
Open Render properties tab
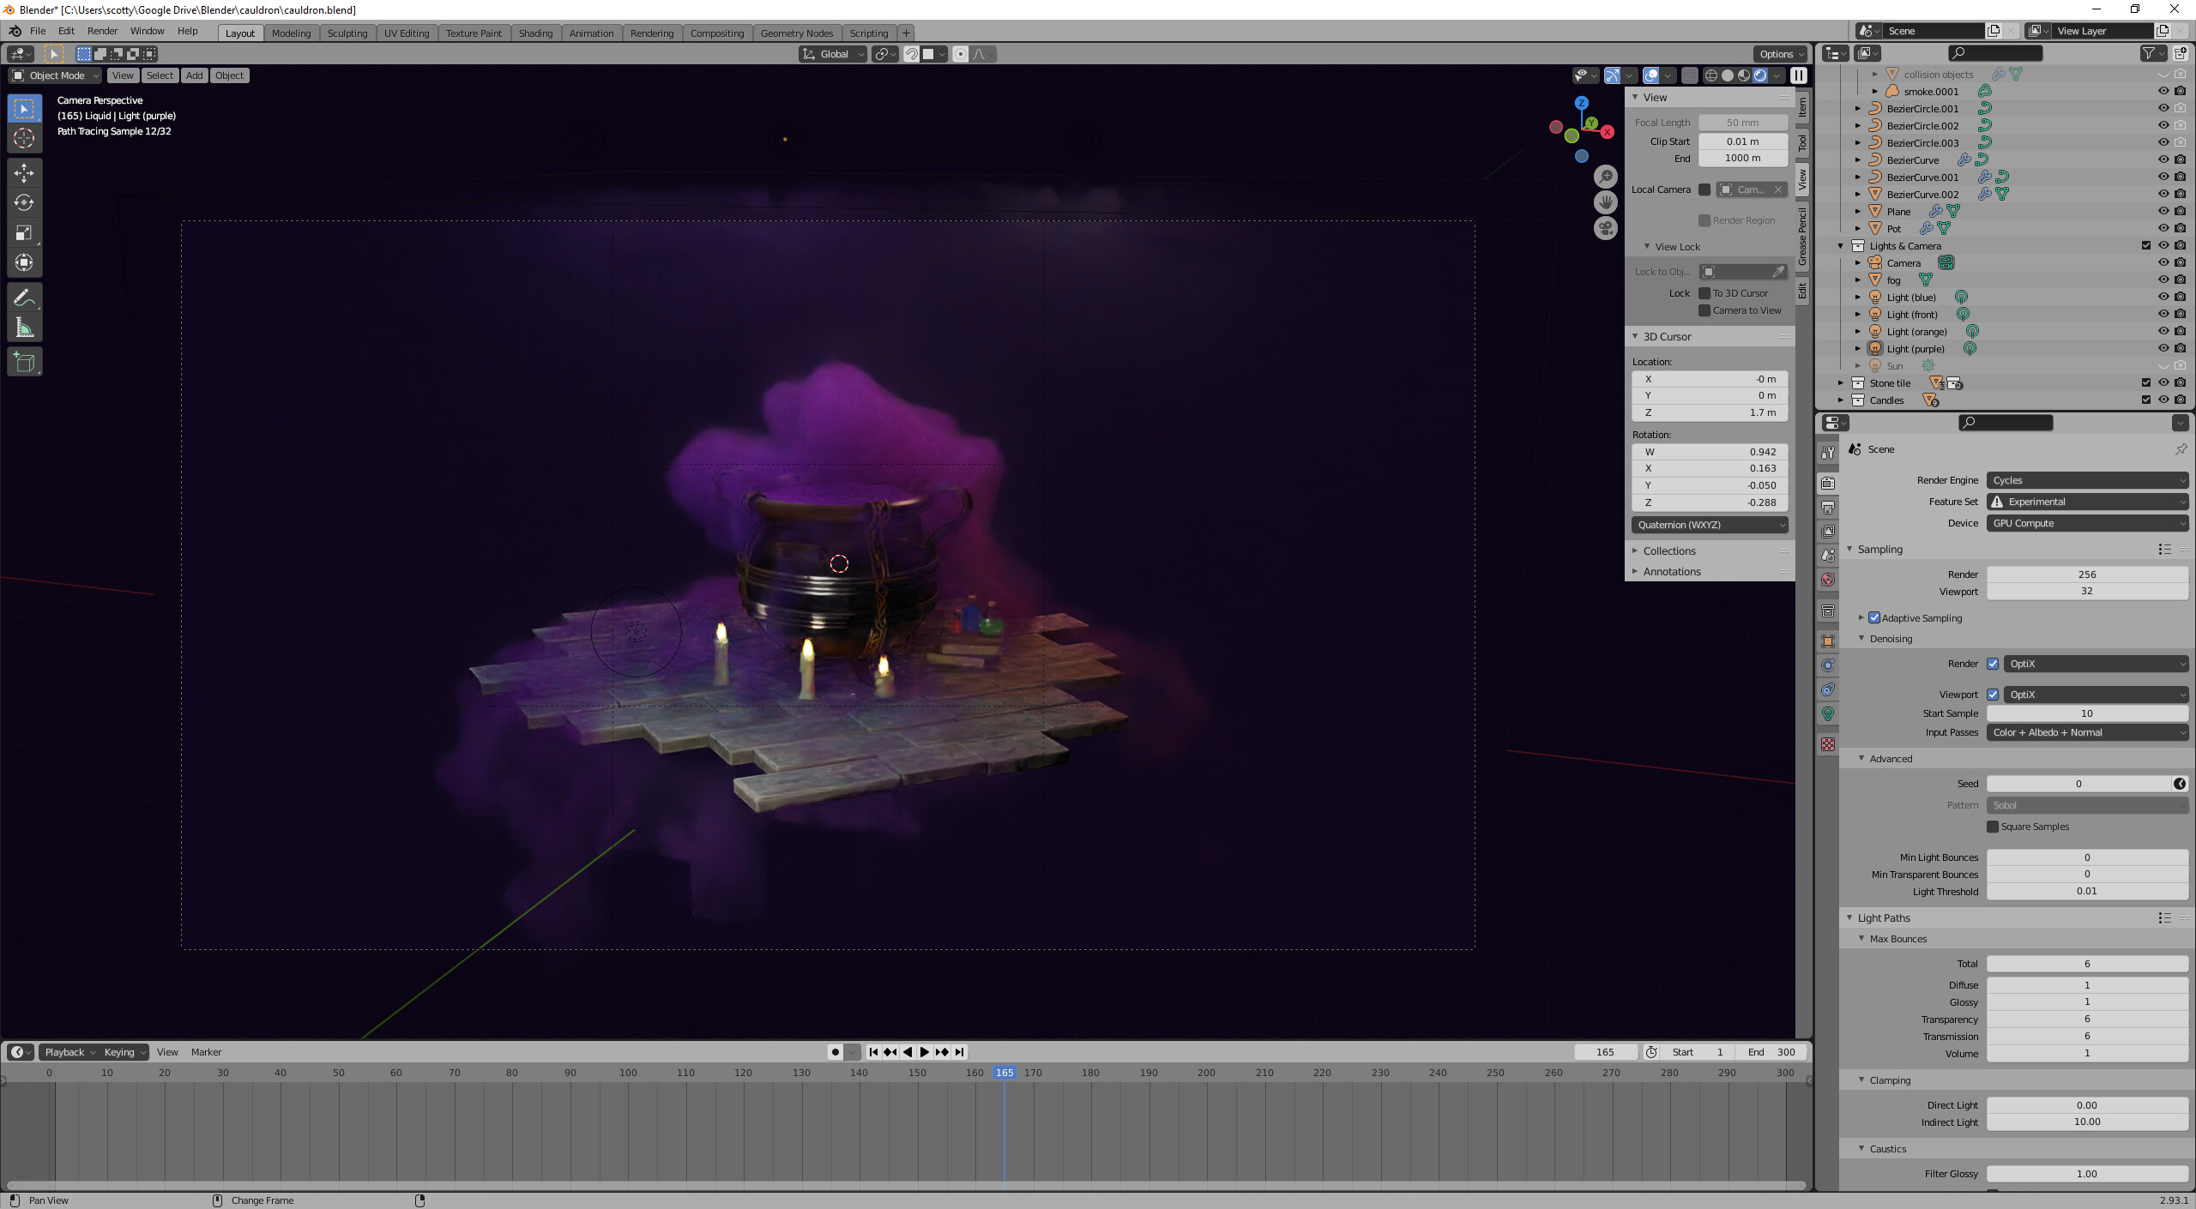point(1828,483)
